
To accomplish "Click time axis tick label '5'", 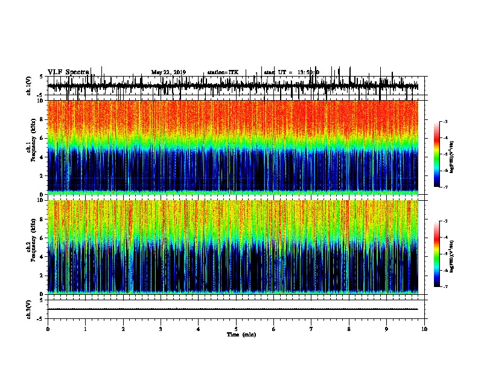I will point(236,329).
